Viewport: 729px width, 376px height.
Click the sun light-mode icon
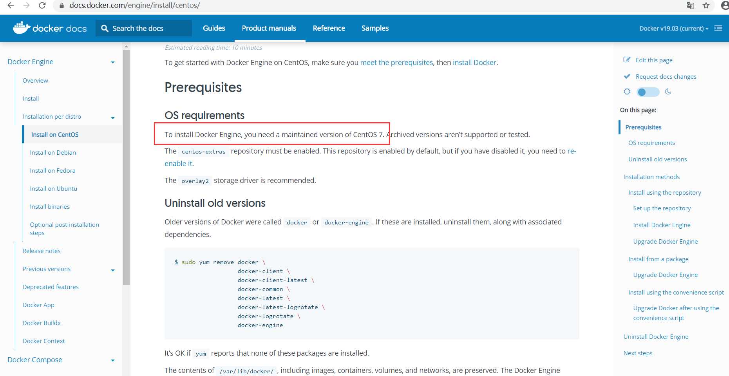pyautogui.click(x=627, y=92)
